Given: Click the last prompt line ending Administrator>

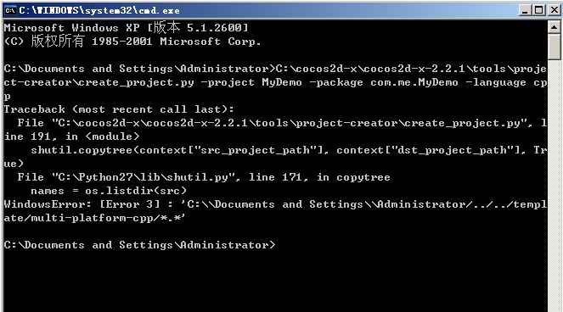Looking at the screenshot, I should [139, 245].
